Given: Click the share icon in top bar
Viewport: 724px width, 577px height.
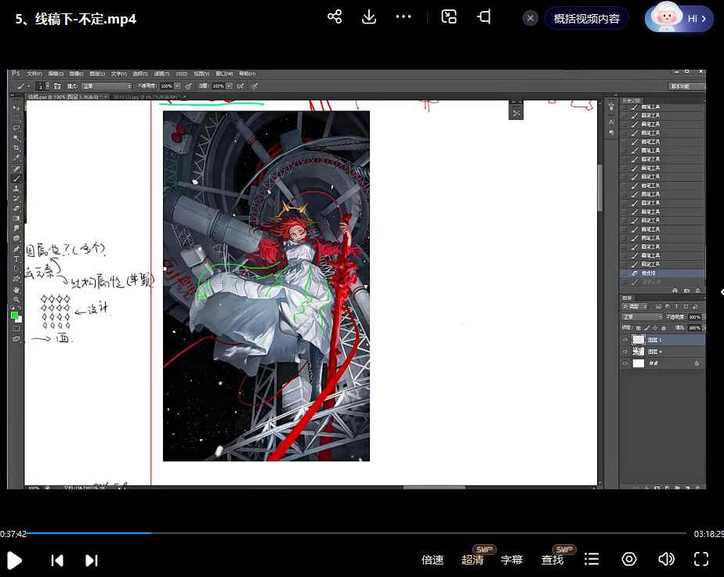Looking at the screenshot, I should point(335,17).
